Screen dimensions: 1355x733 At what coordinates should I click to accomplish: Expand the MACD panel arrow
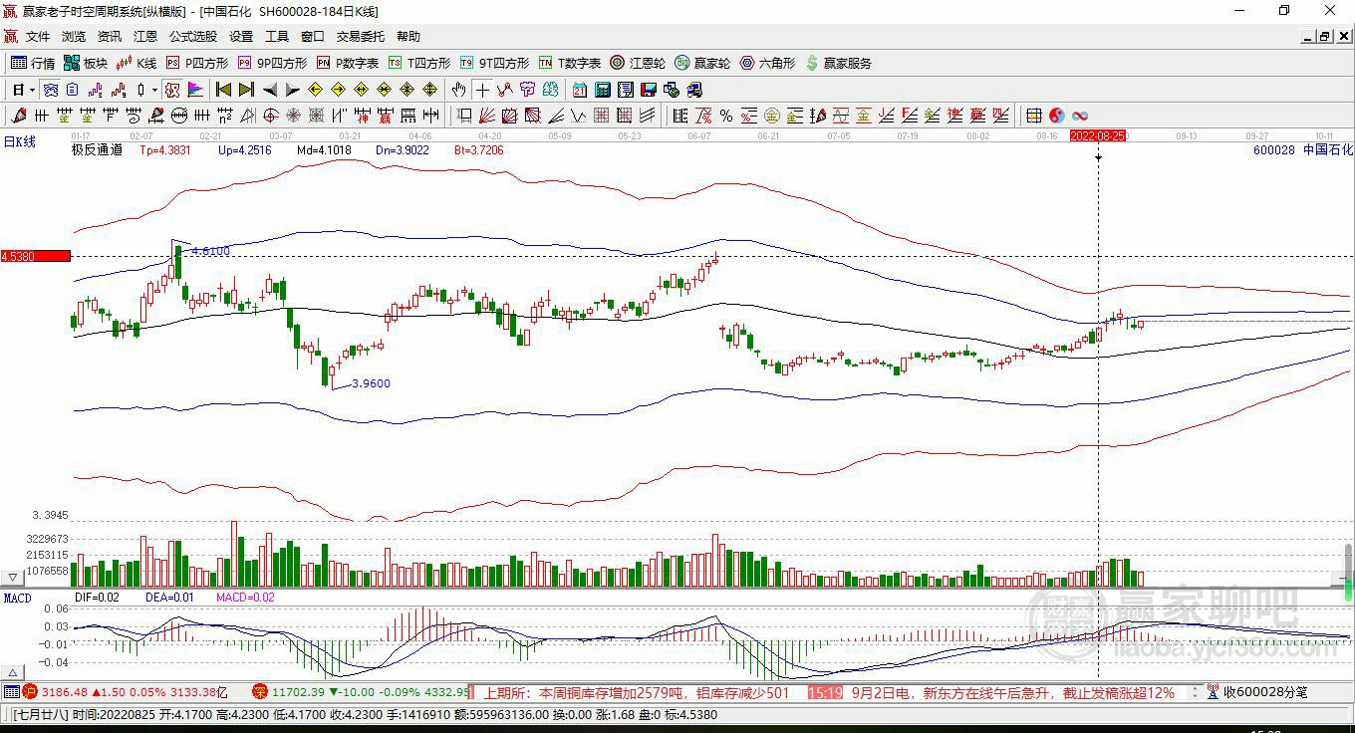(x=13, y=673)
